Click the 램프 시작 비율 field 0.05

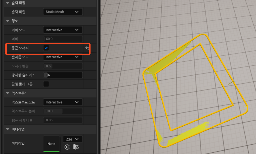(x=63, y=120)
